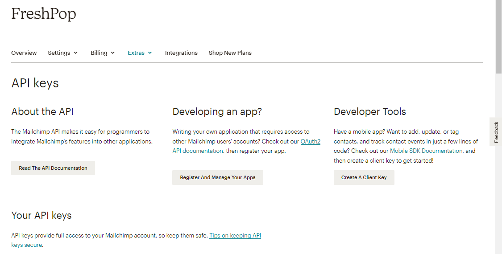The width and height of the screenshot is (502, 254).
Task: Open the Mobile SDK Documentation link
Action: pyautogui.click(x=426, y=151)
